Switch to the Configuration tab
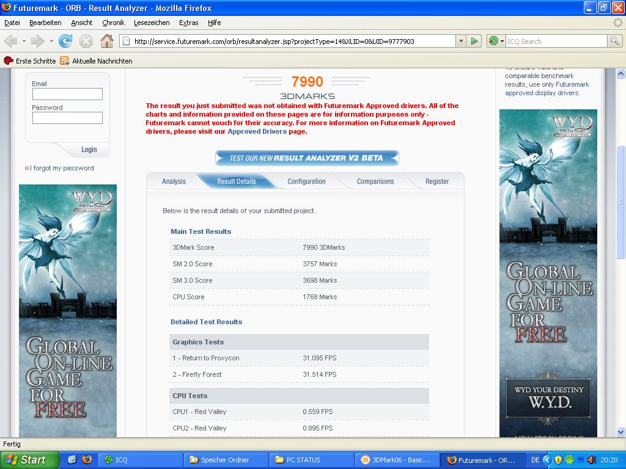This screenshot has height=469, width=626. pos(306,181)
